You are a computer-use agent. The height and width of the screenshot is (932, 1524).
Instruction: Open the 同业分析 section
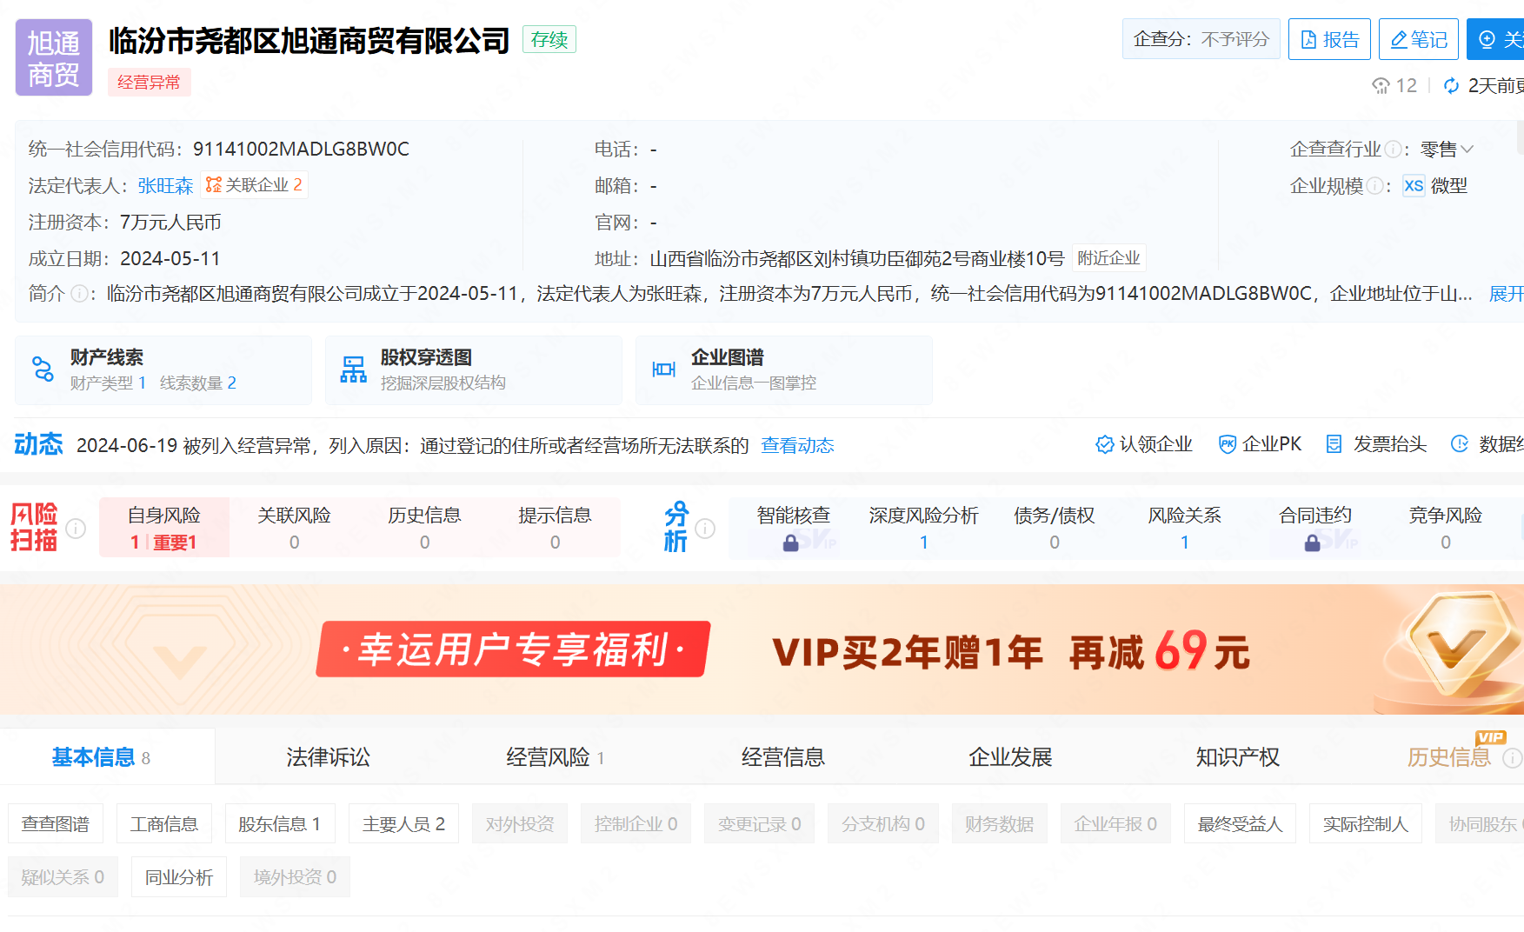point(179,876)
